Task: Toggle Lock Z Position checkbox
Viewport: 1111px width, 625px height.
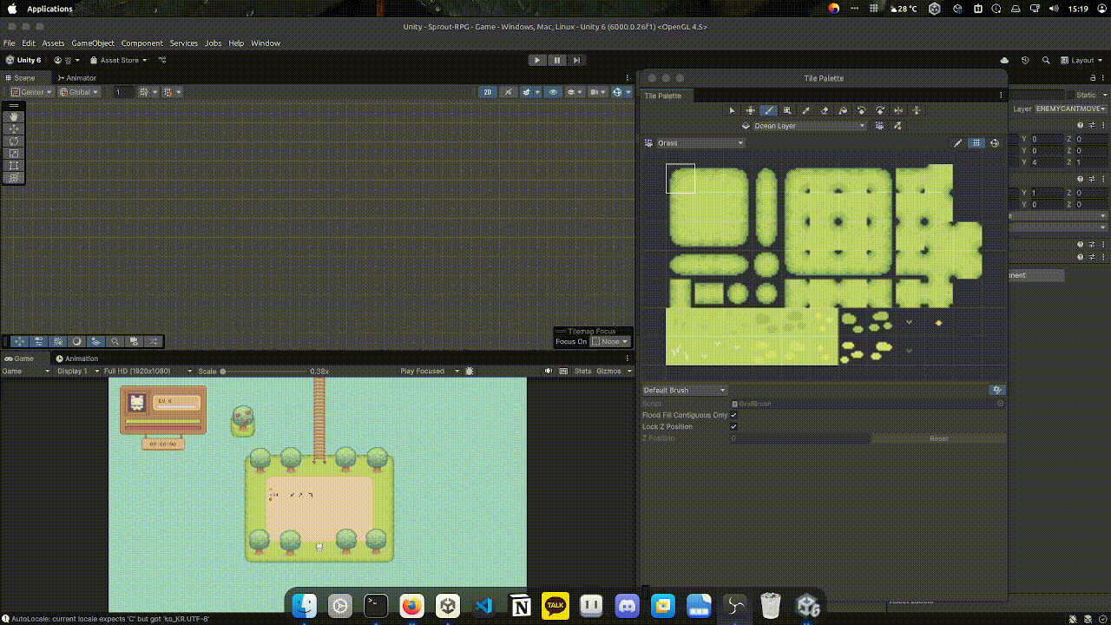Action: click(x=733, y=427)
